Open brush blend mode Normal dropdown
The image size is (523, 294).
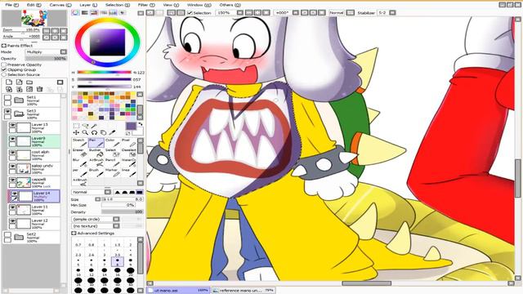[x=108, y=193]
